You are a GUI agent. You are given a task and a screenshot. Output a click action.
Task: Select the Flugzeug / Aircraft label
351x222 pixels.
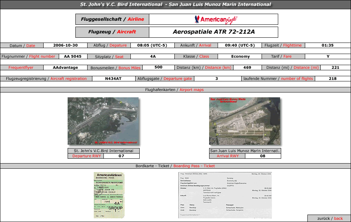tap(112, 32)
